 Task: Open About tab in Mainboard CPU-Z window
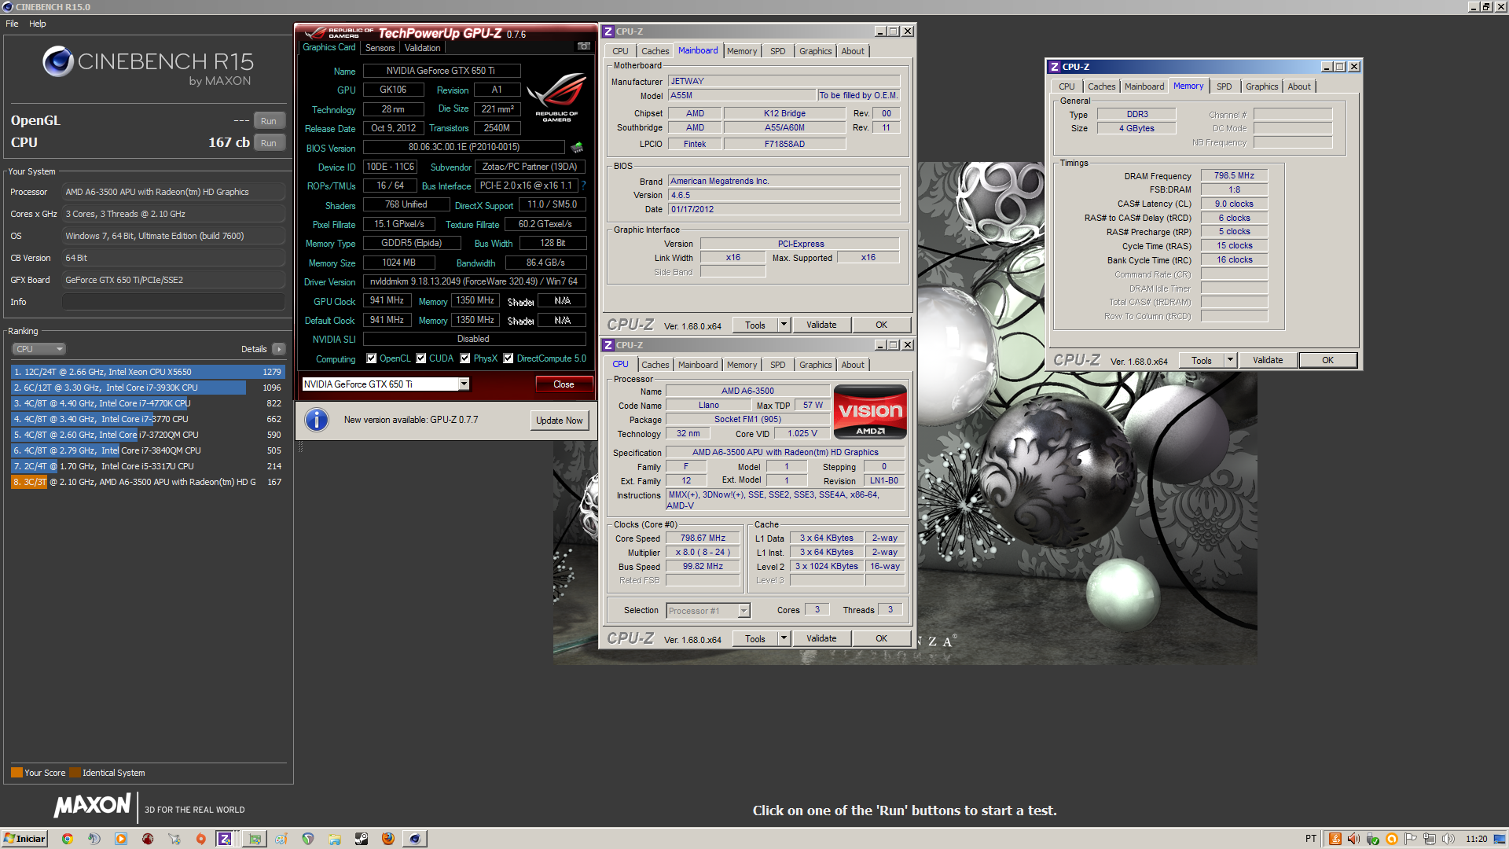(853, 51)
